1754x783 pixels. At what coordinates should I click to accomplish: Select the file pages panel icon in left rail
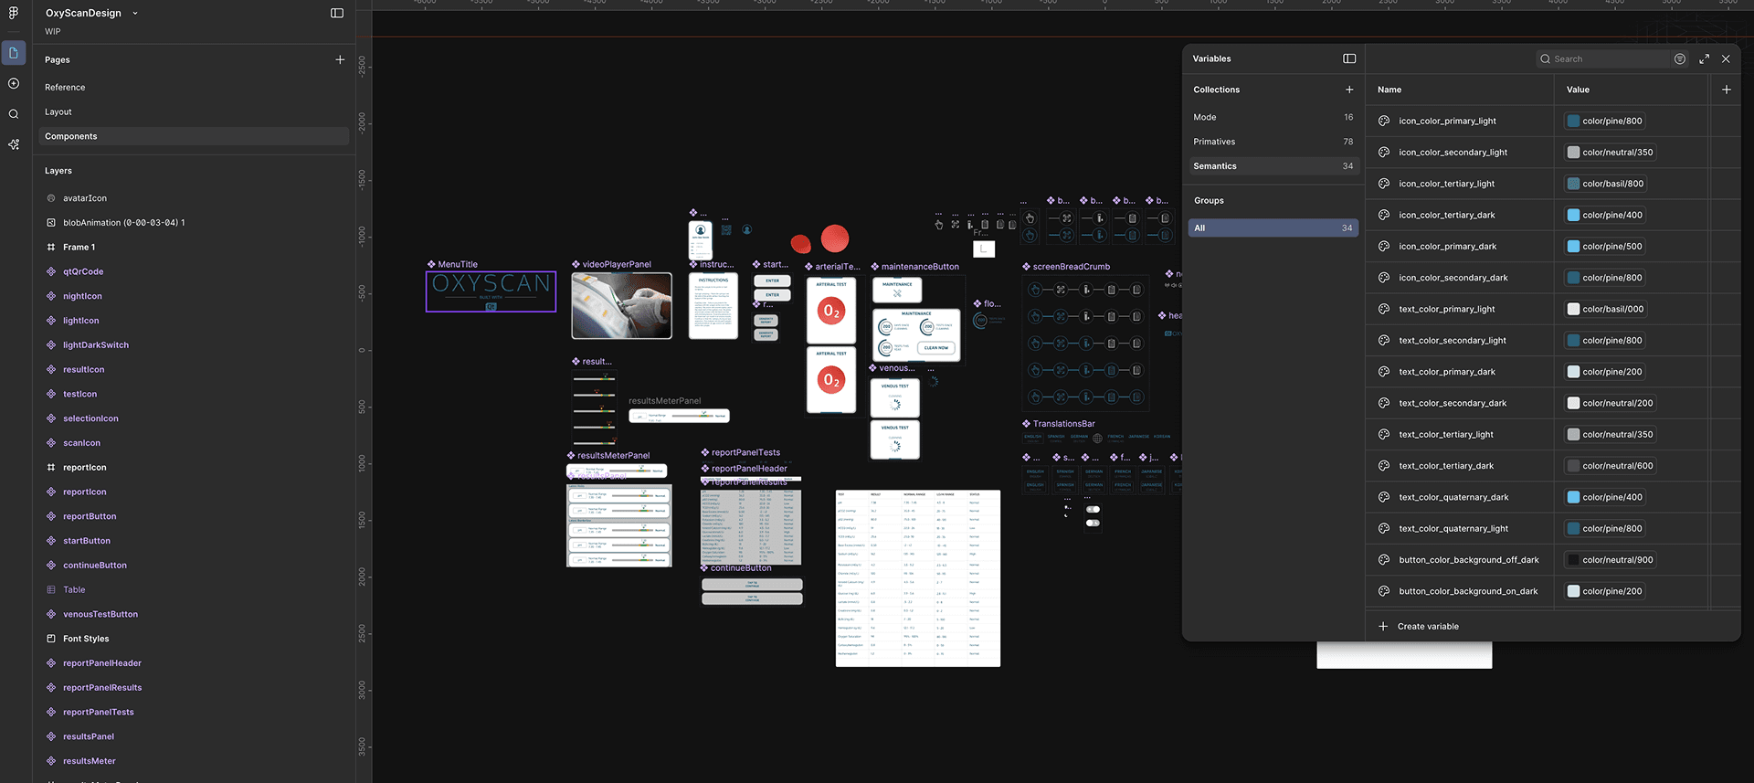[x=14, y=53]
